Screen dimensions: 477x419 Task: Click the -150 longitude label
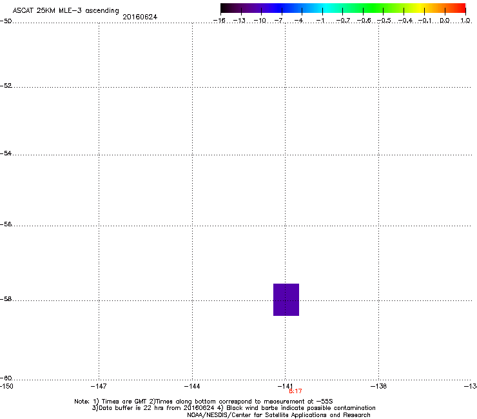click(x=6, y=386)
